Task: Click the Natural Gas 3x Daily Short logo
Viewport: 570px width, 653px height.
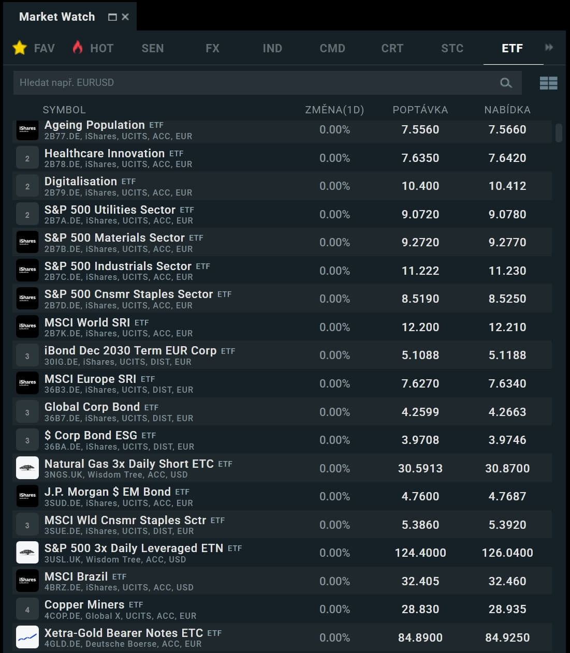Action: tap(27, 468)
